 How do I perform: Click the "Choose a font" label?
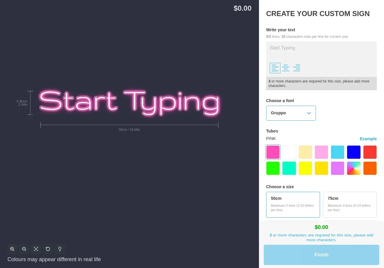[x=280, y=101]
